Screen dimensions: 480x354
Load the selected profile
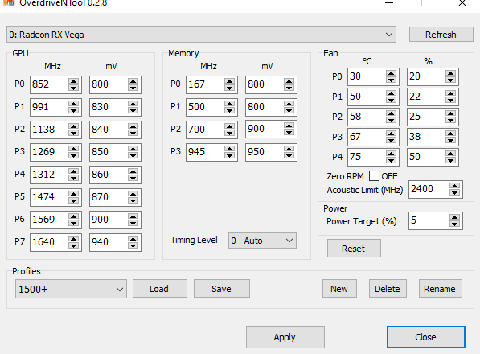pyautogui.click(x=159, y=289)
